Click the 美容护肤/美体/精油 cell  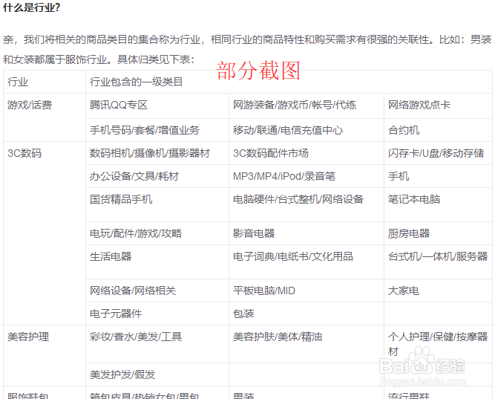tap(306, 344)
